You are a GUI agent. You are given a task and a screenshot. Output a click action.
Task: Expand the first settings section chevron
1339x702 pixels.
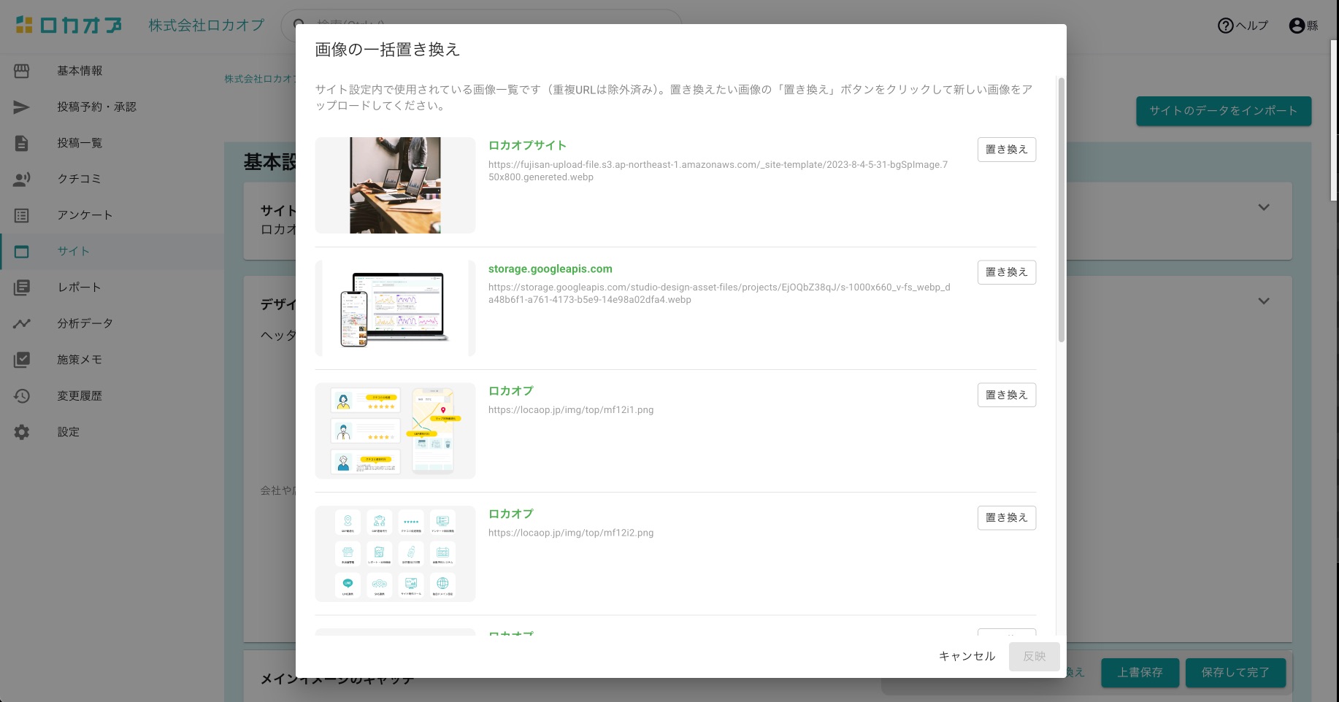[1264, 207]
